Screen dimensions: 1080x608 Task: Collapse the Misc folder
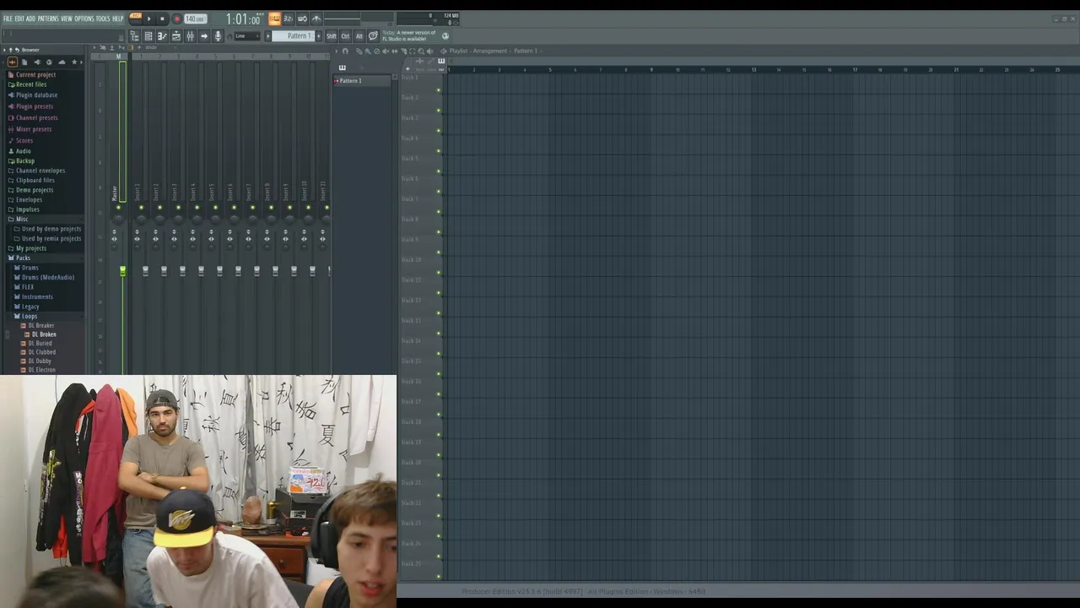(x=22, y=219)
